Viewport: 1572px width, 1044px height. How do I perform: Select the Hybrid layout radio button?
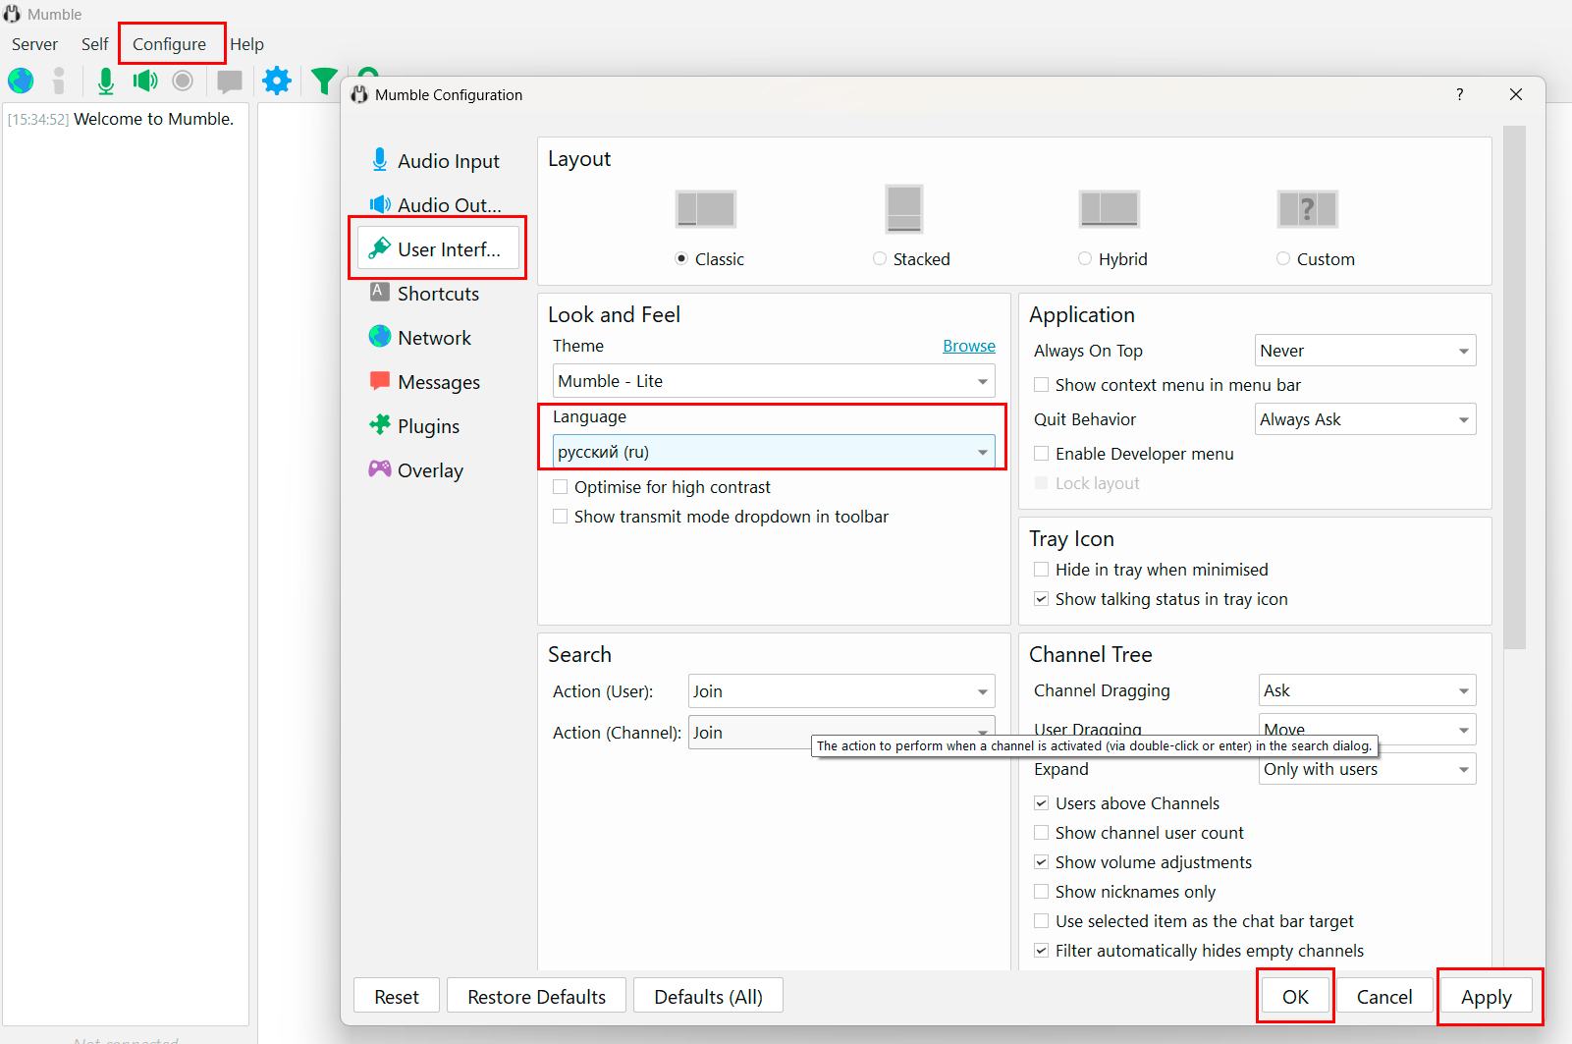click(1085, 259)
